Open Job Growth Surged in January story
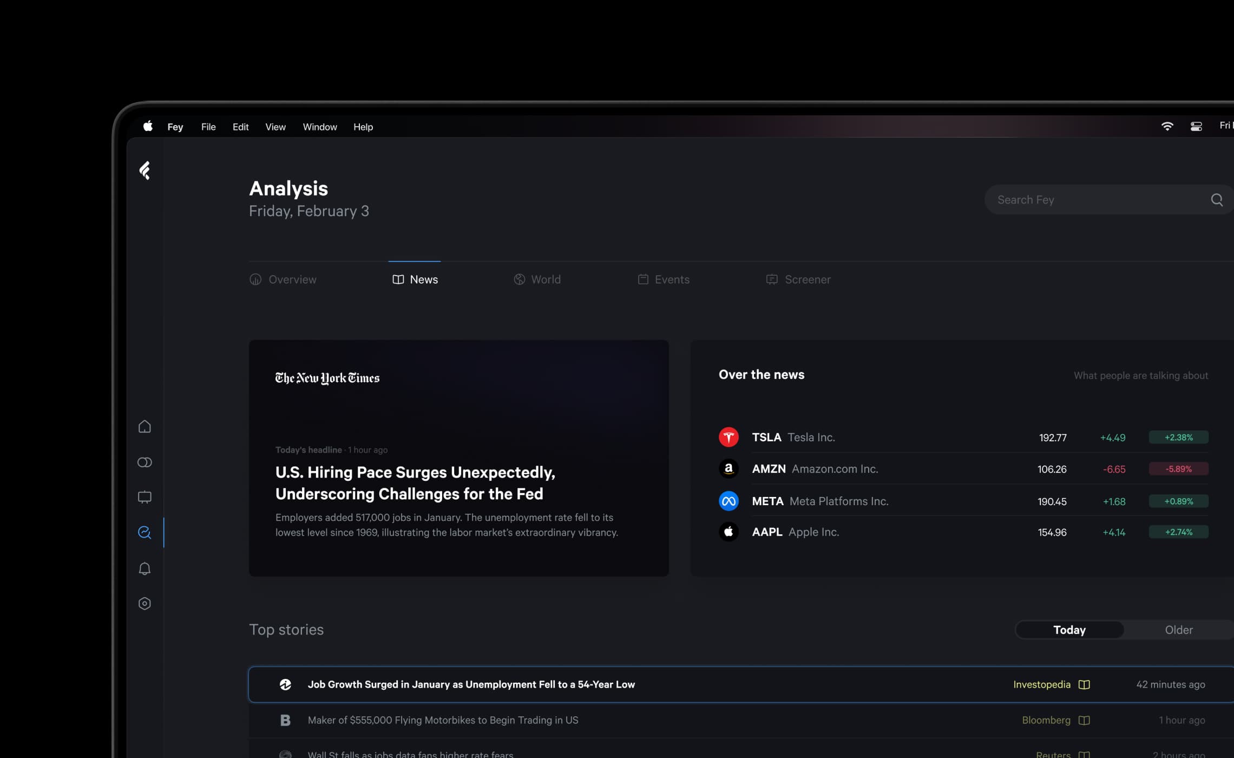 pos(741,684)
